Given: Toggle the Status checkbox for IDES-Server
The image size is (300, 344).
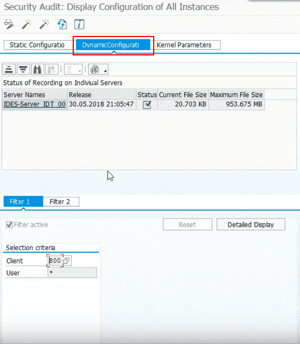Looking at the screenshot, I should pyautogui.click(x=147, y=105).
